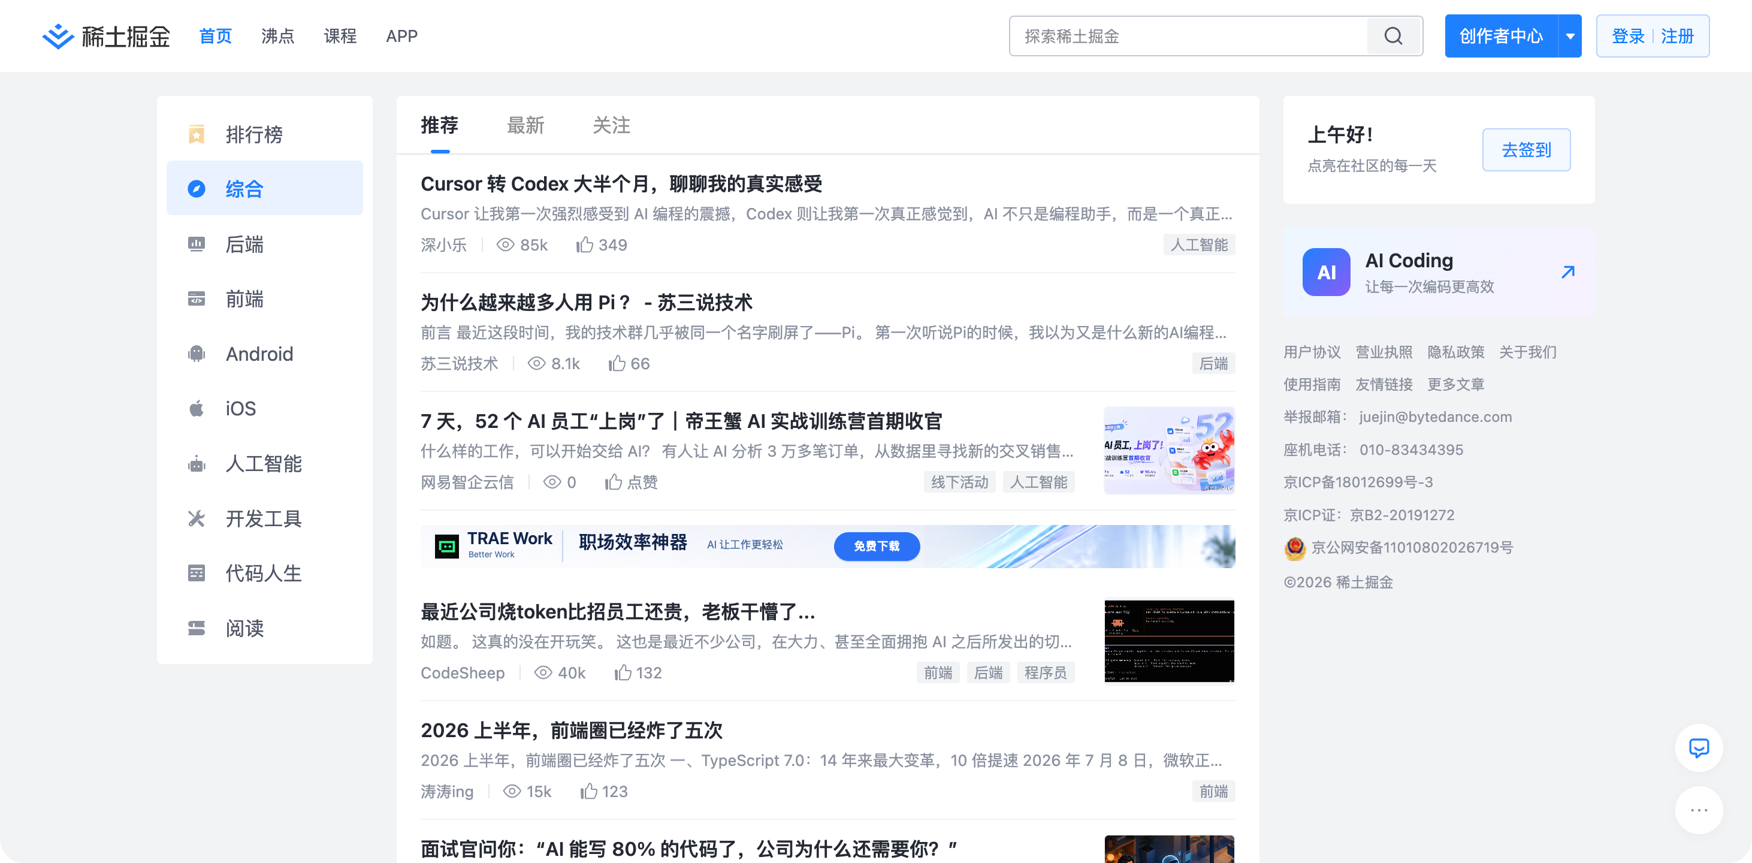The image size is (1752, 863).
Task: Click the three-dot more floating button
Action: coord(1698,810)
